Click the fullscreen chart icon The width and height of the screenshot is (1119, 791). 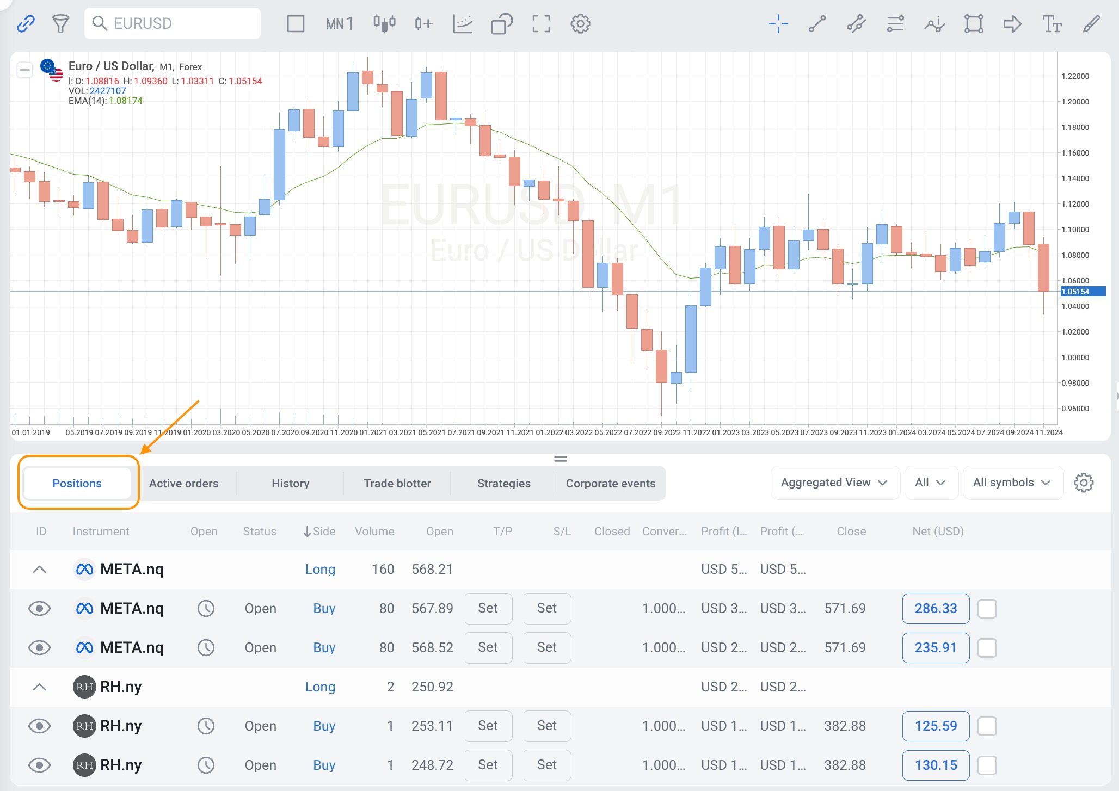point(540,23)
